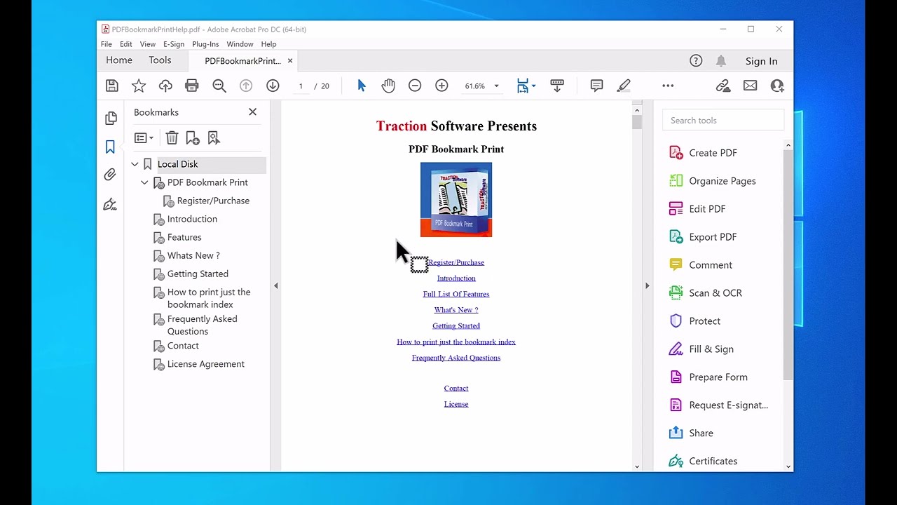Open the E-Sign menu
Viewport: 897px width, 505px height.
(174, 44)
